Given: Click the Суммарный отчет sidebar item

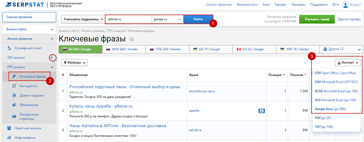Looking at the screenshot, I should coord(28,48).
